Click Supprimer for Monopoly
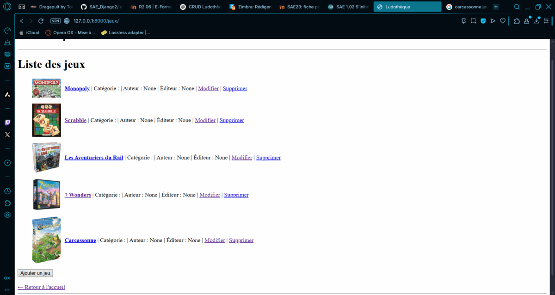The height and width of the screenshot is (295, 555). [x=235, y=88]
